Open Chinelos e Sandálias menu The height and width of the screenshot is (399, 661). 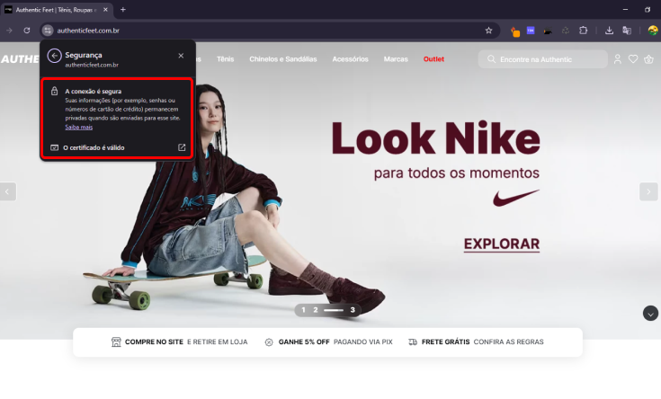(x=283, y=59)
